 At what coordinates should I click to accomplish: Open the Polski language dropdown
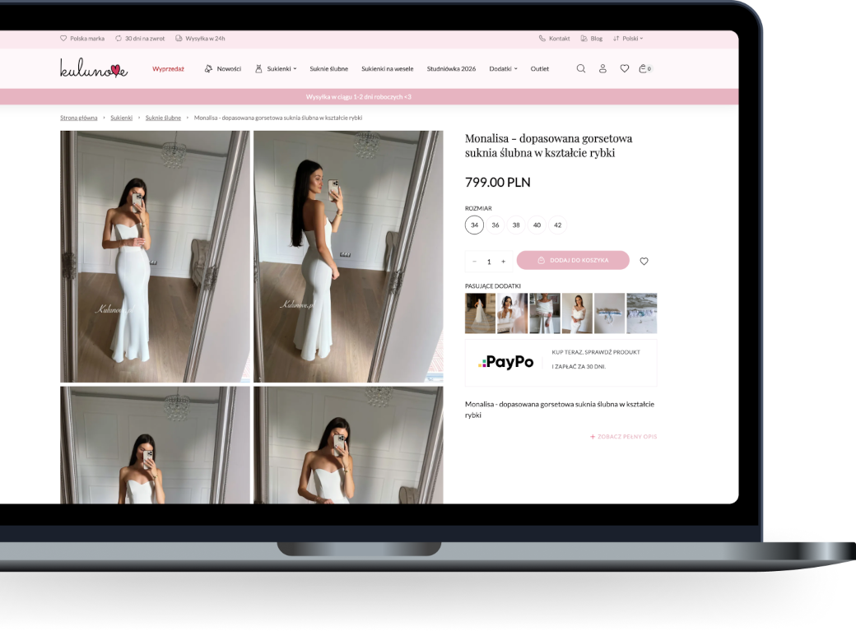pyautogui.click(x=628, y=39)
